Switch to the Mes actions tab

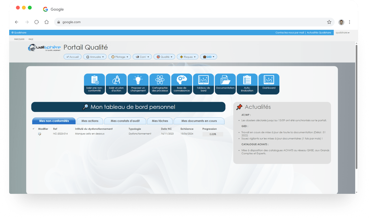(90, 121)
